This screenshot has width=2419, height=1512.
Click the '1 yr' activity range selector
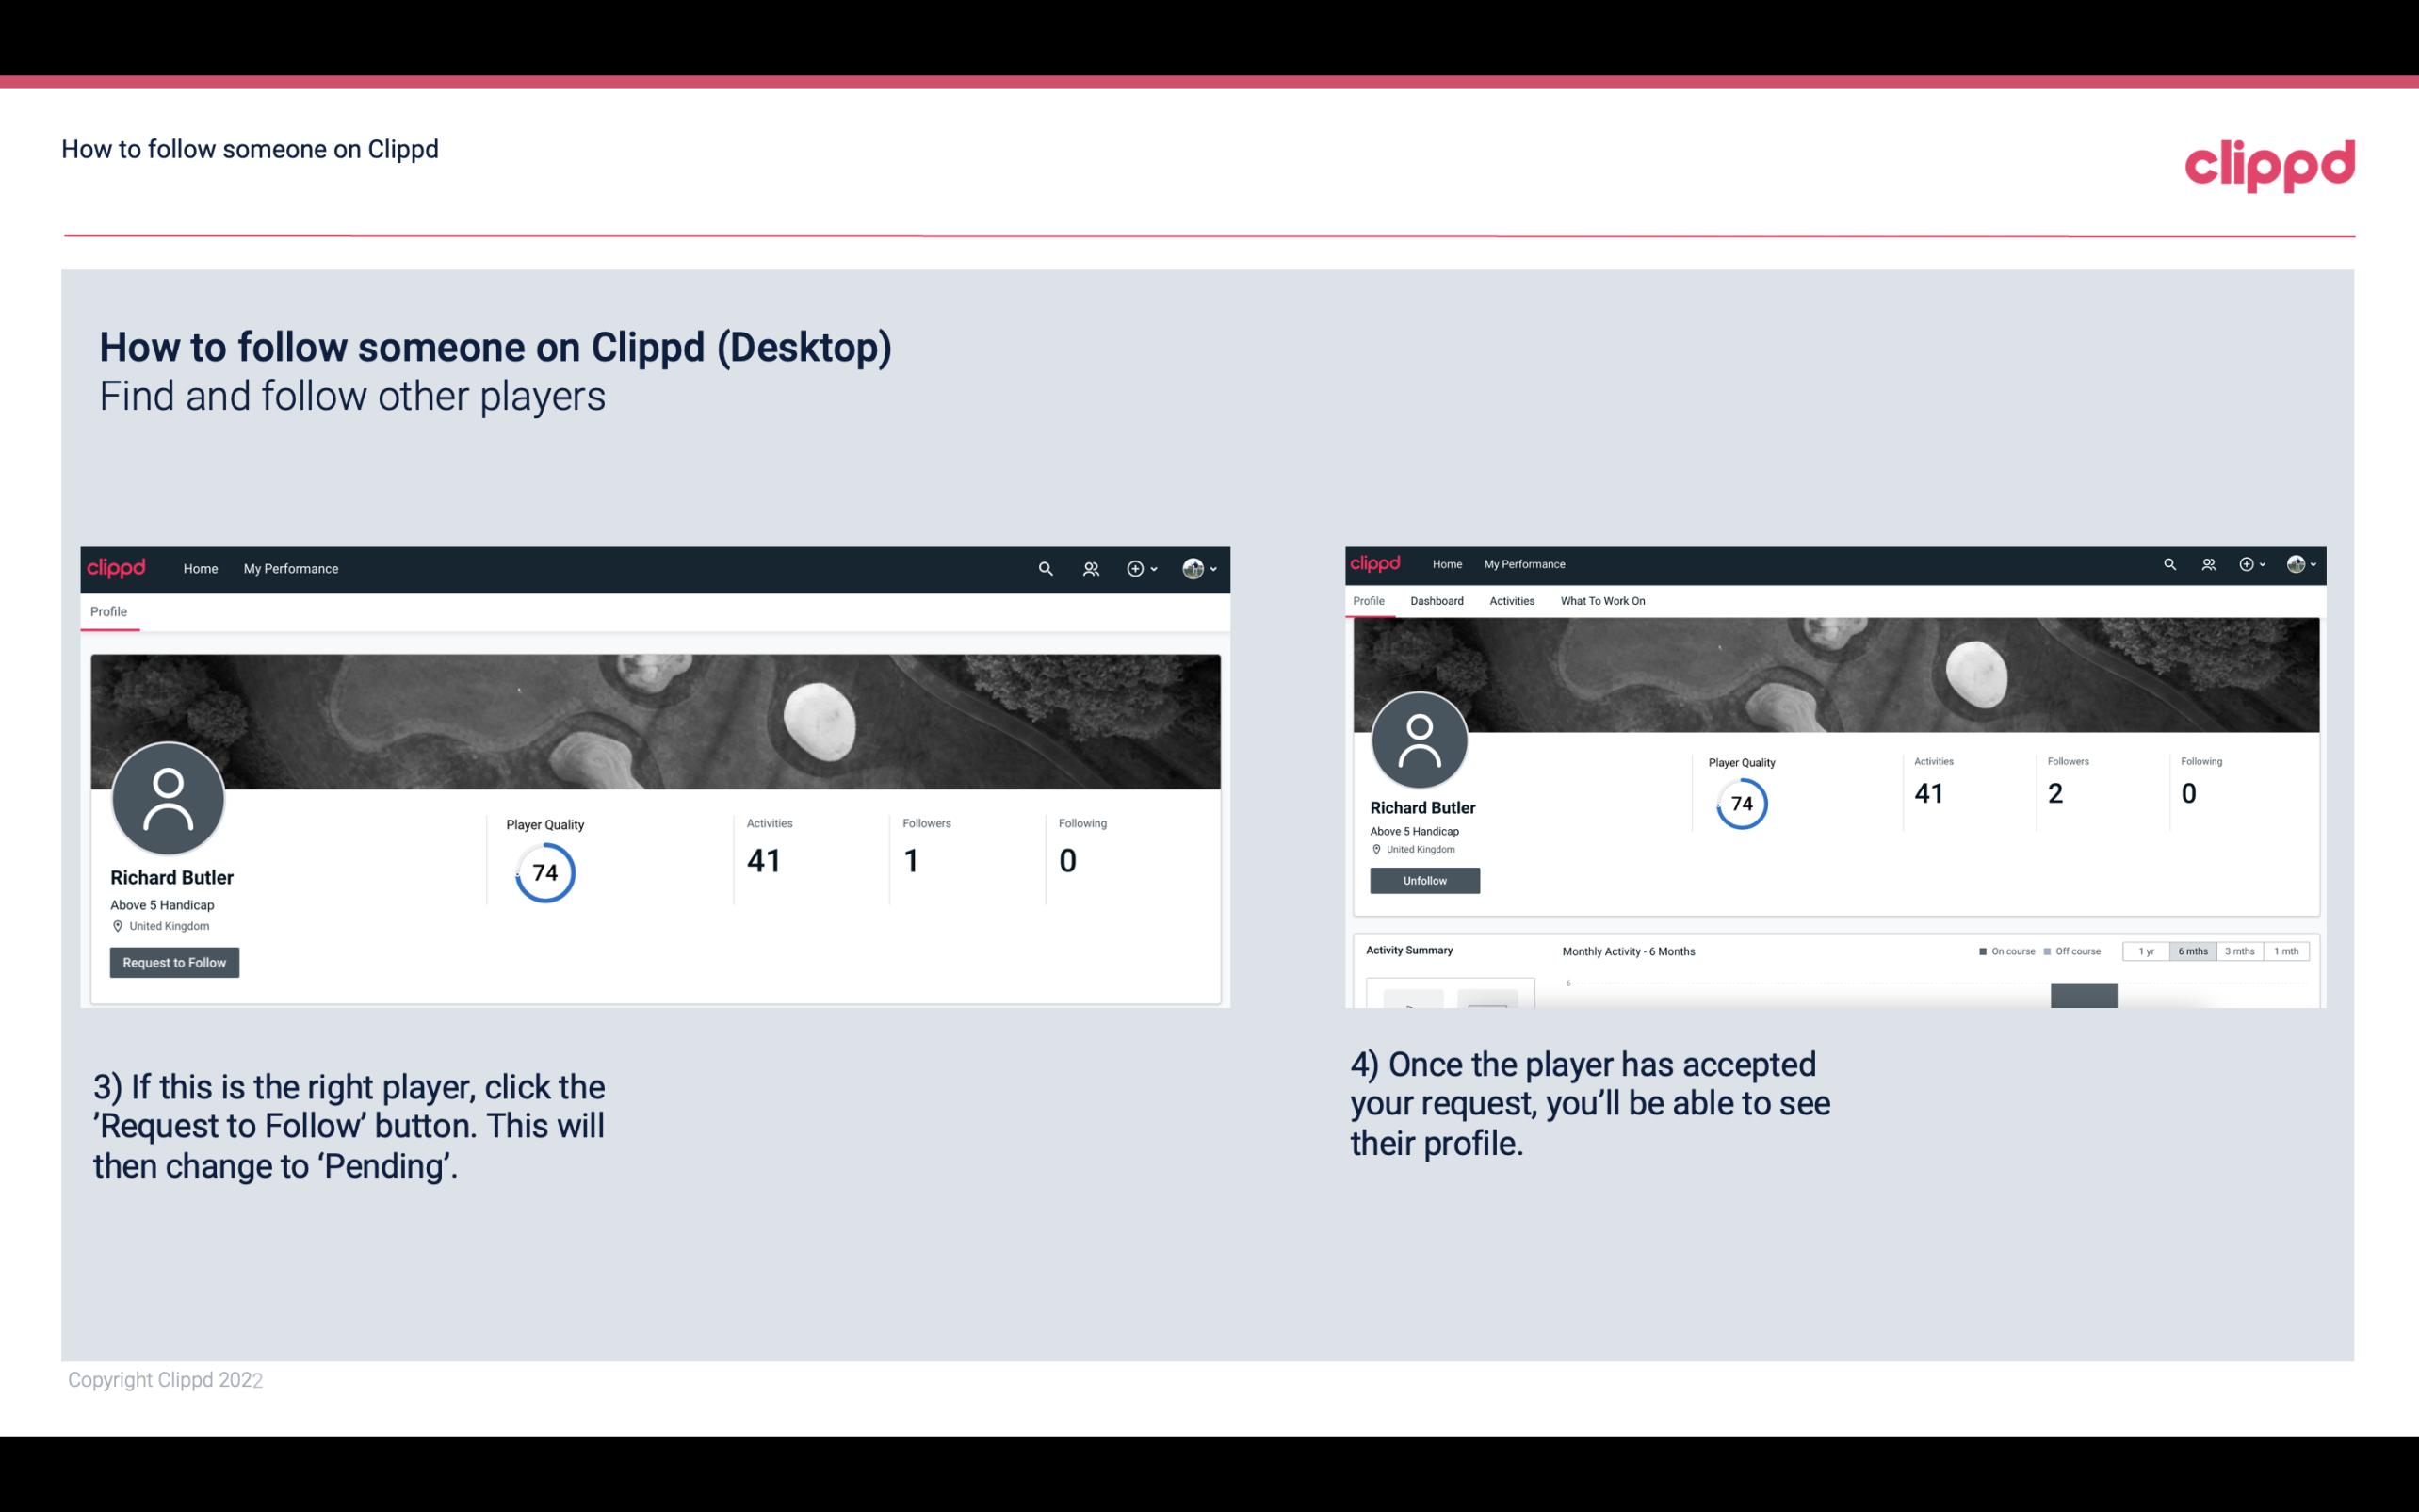click(x=2146, y=951)
